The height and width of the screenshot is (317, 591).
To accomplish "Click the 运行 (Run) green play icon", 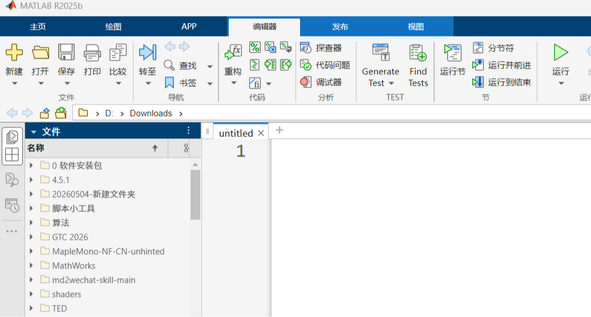I will click(560, 53).
